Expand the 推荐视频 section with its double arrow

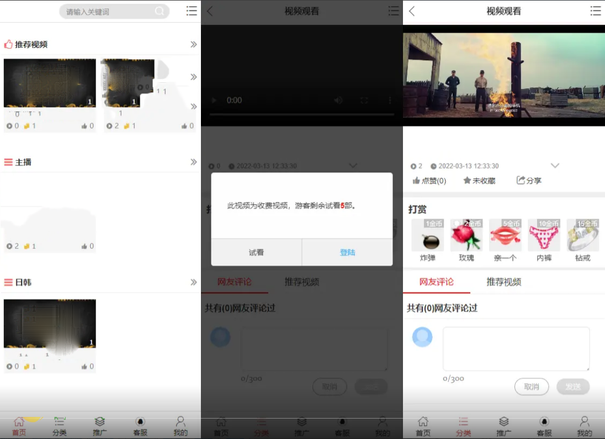pyautogui.click(x=194, y=44)
